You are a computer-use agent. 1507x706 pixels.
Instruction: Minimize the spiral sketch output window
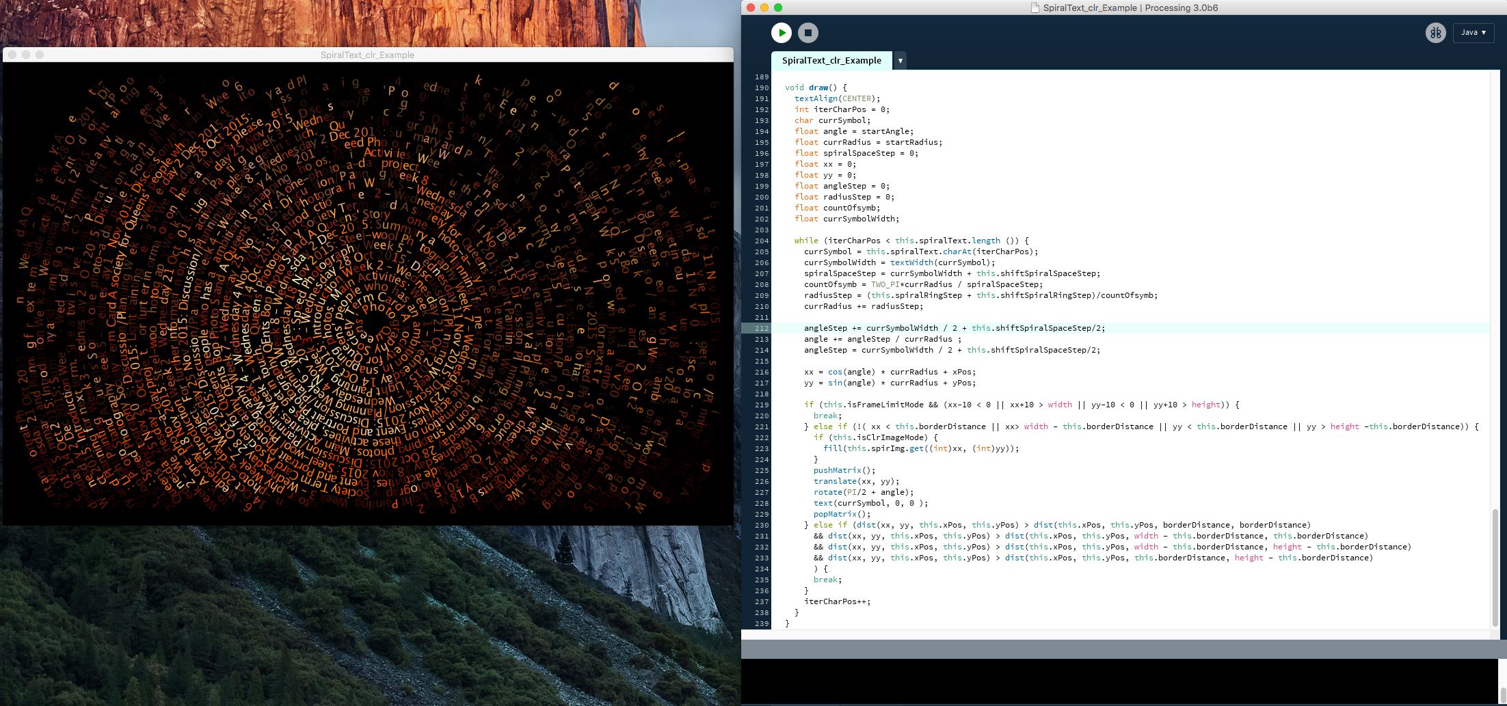pos(26,55)
